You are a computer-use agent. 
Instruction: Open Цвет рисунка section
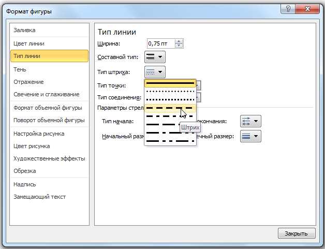coord(49,146)
